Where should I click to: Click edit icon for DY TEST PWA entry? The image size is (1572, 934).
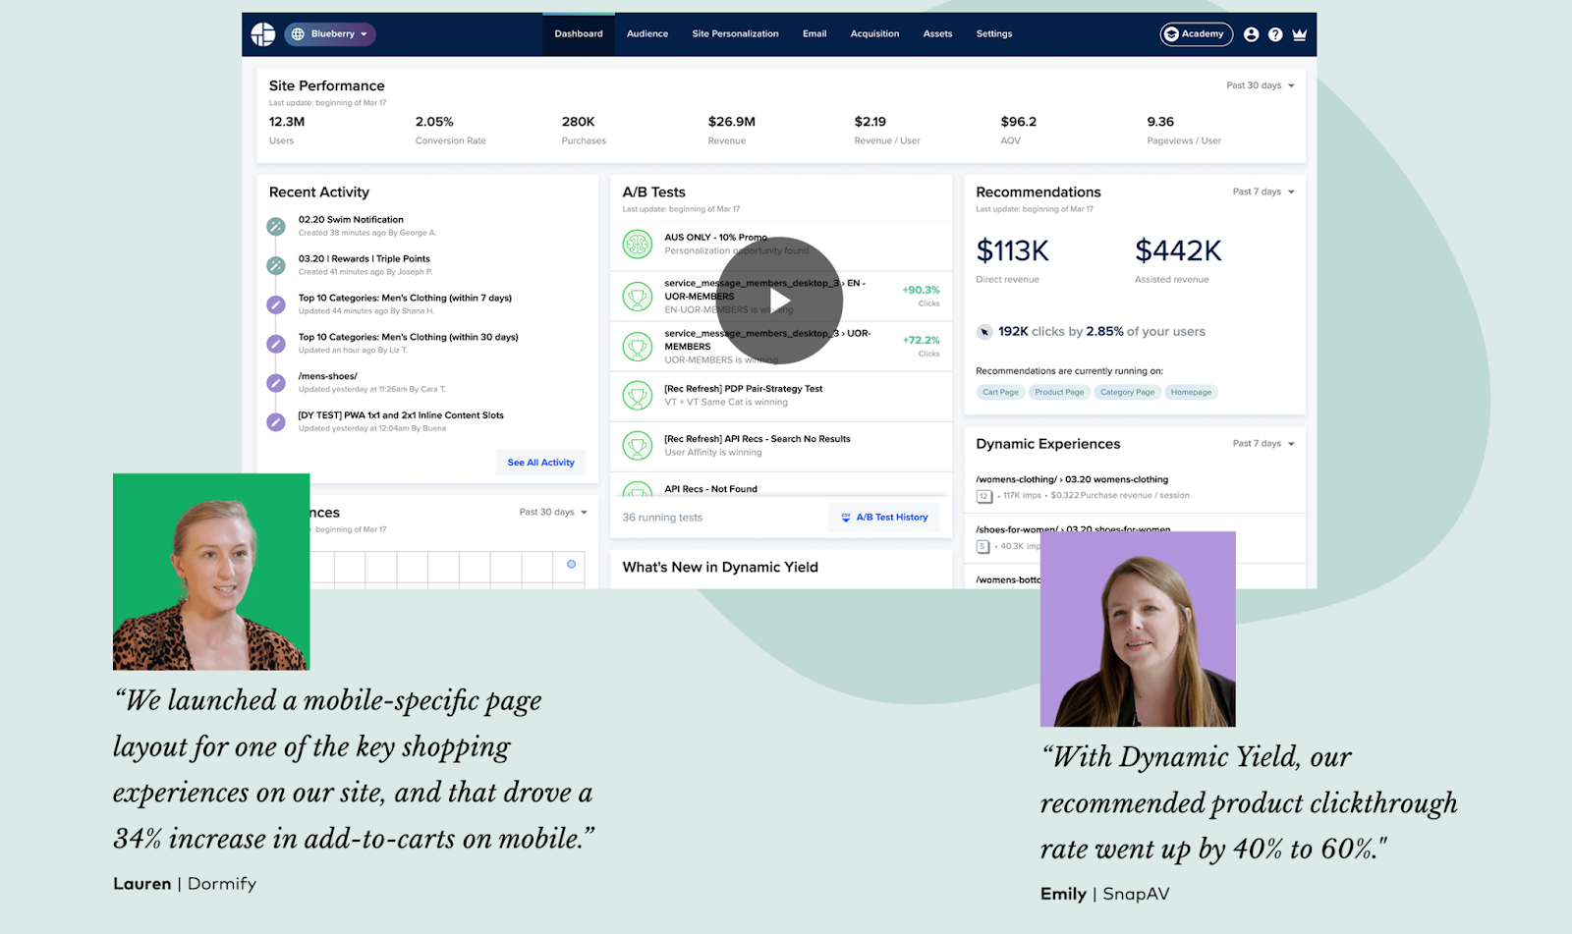pos(276,422)
